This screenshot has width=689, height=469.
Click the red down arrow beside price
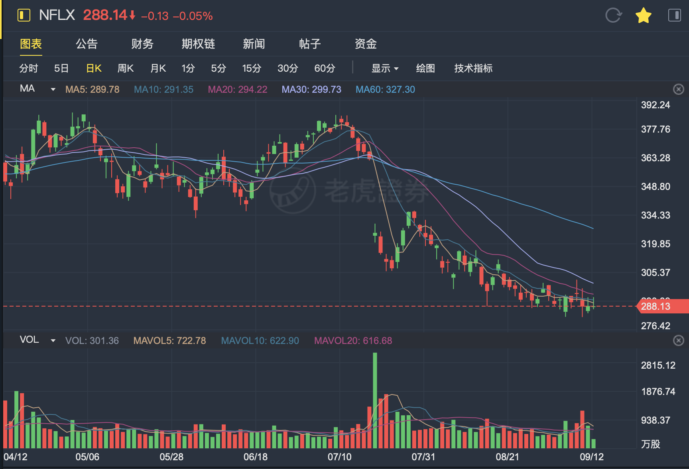click(132, 16)
